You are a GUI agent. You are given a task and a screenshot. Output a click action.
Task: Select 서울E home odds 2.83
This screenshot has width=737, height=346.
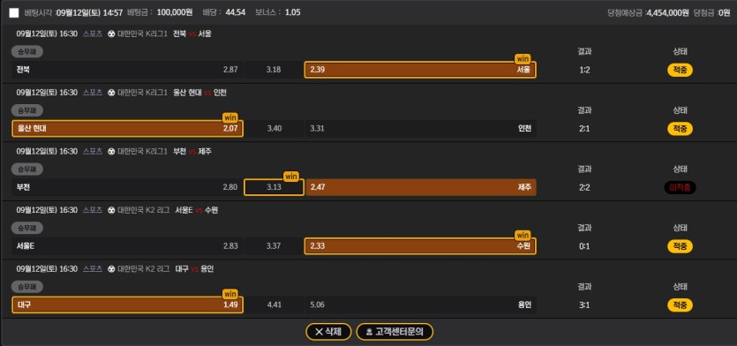[x=127, y=246]
